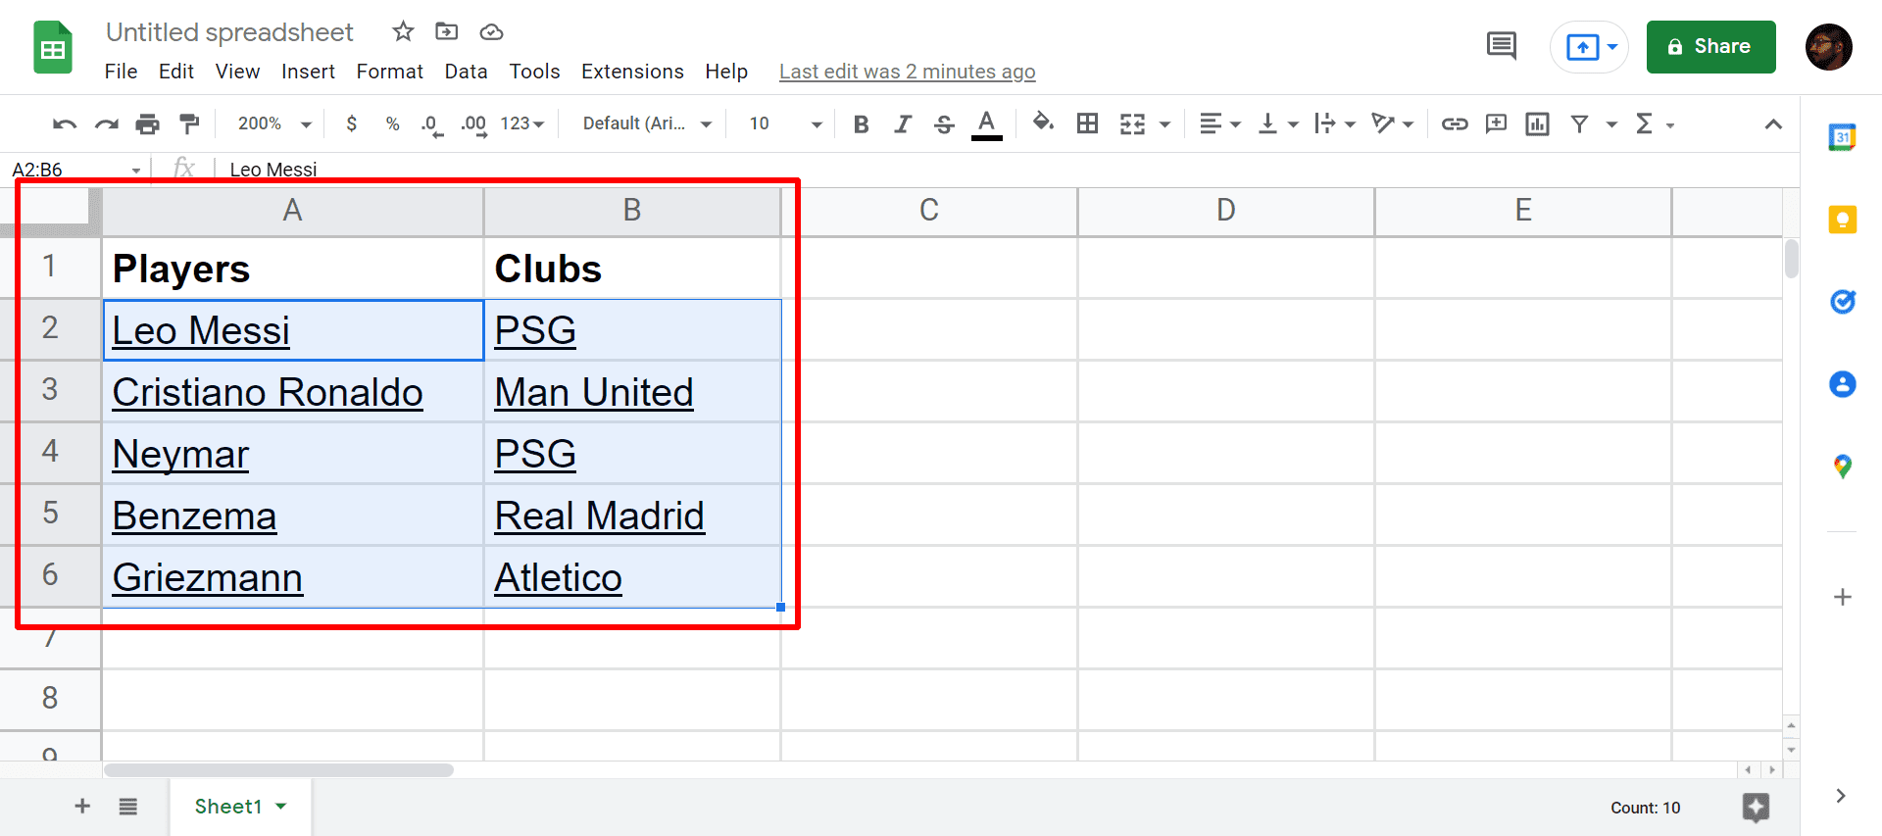Viewport: 1882px width, 836px height.
Task: Click the Insert comment icon
Action: point(1496,123)
